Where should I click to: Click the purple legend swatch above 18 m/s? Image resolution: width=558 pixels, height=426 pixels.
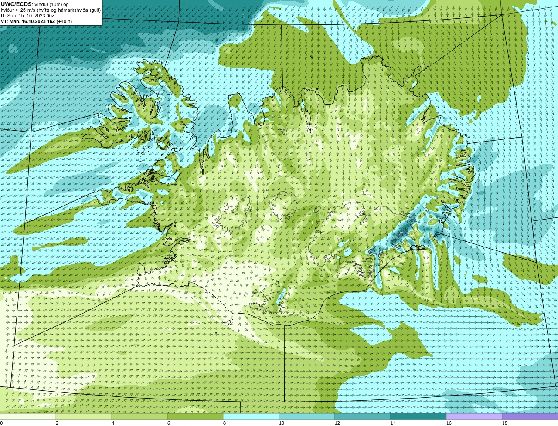click(x=530, y=416)
